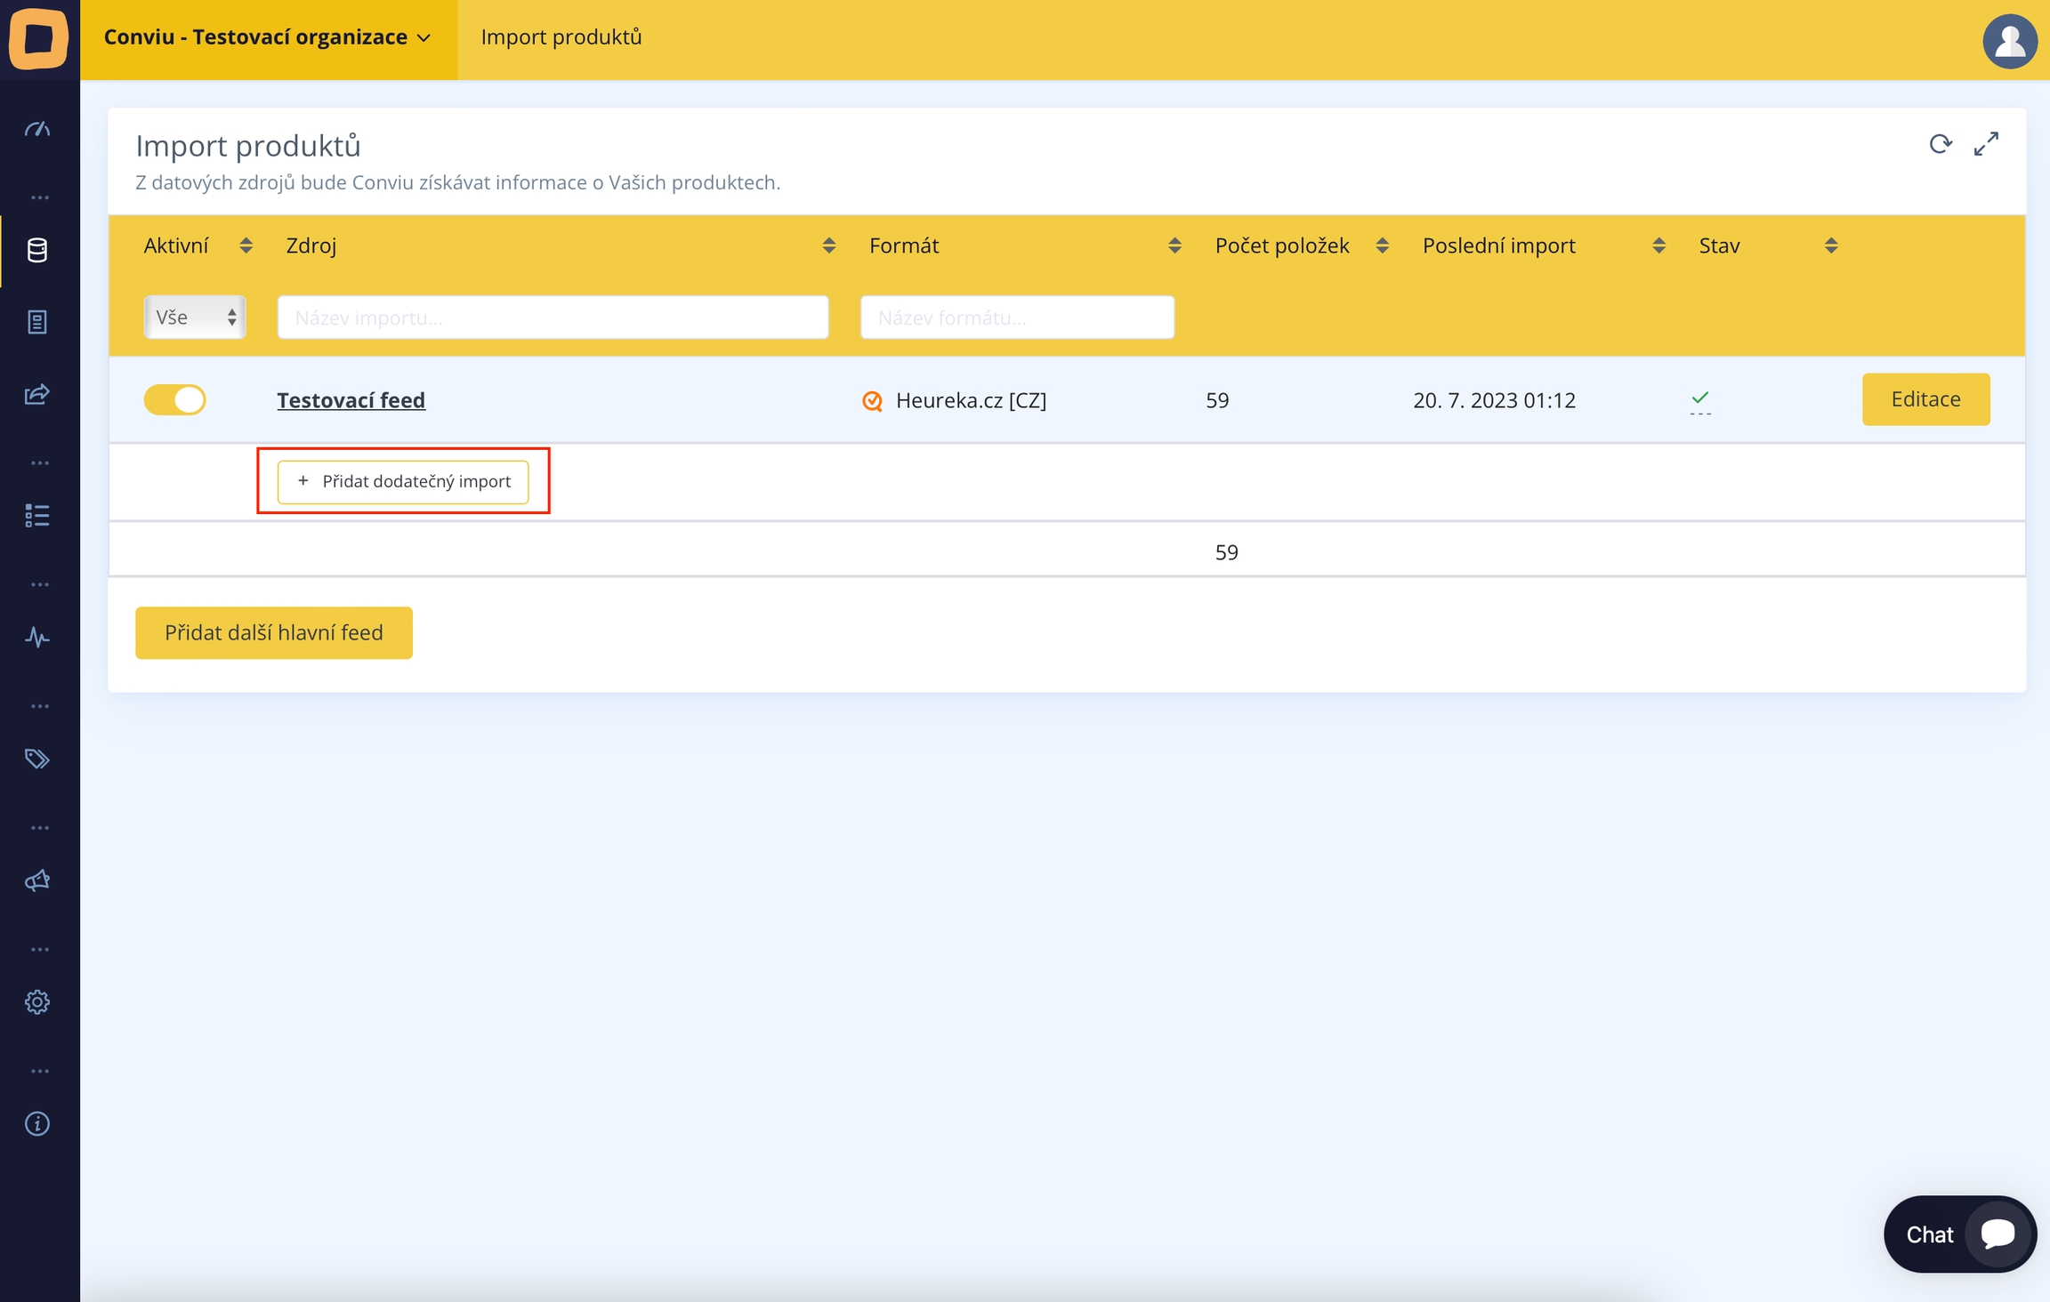
Task: Open the dashboard speedometer icon in sidebar
Action: coord(37,130)
